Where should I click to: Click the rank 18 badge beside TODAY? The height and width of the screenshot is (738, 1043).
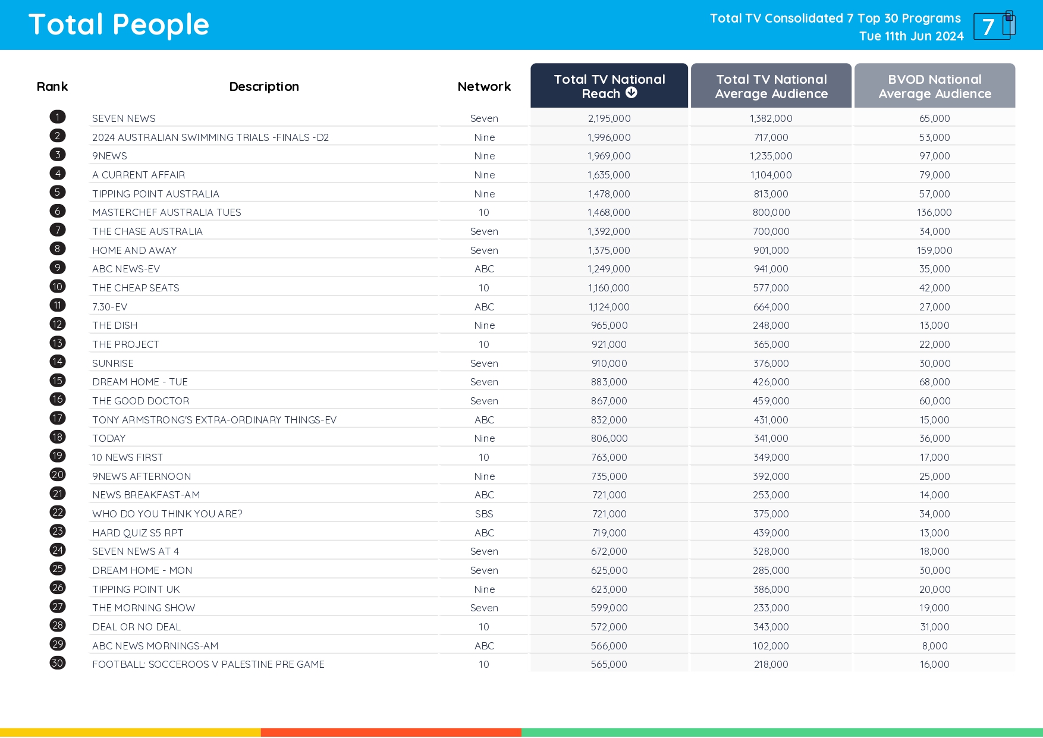(57, 436)
